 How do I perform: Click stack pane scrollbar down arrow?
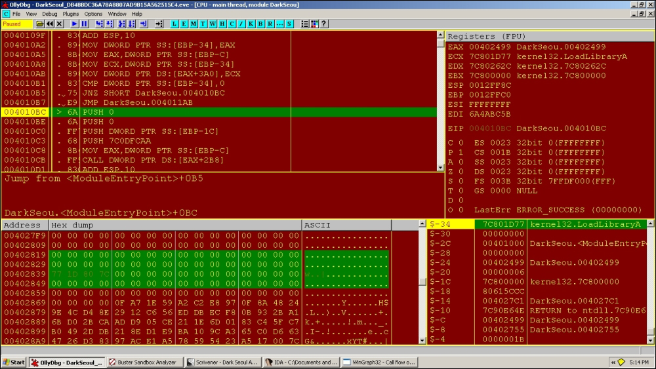[651, 340]
